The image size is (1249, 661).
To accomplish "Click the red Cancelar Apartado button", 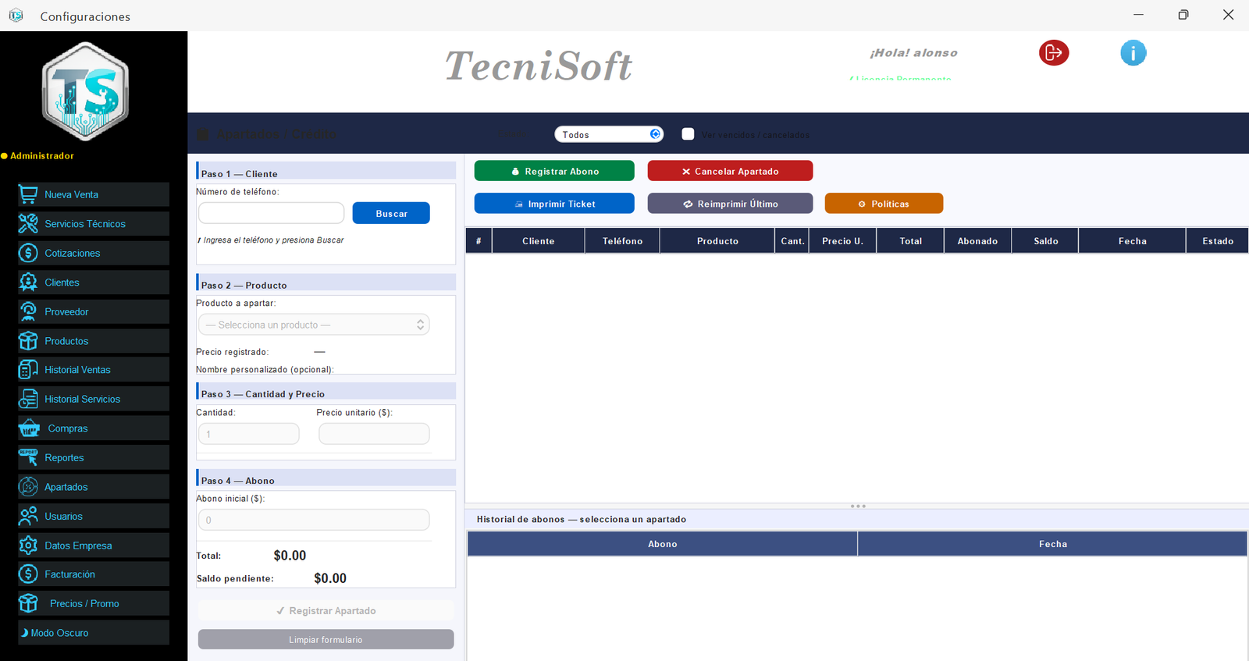I will click(x=730, y=171).
